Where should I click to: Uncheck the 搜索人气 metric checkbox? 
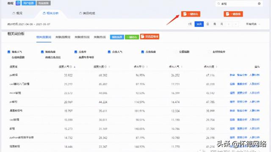(x=9, y=52)
